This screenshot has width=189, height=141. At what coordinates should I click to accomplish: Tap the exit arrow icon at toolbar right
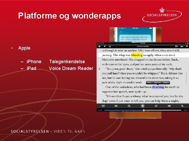click(187, 46)
